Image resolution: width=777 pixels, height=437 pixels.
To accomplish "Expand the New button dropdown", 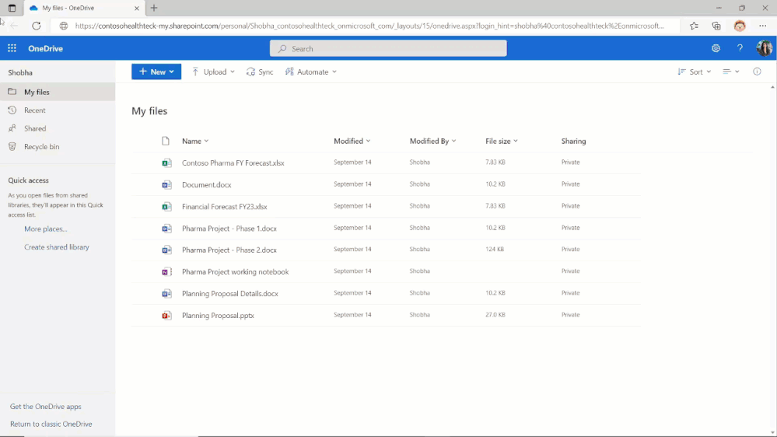I will click(156, 72).
